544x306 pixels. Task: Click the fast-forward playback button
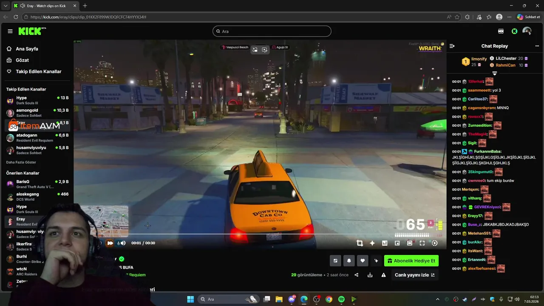110,243
